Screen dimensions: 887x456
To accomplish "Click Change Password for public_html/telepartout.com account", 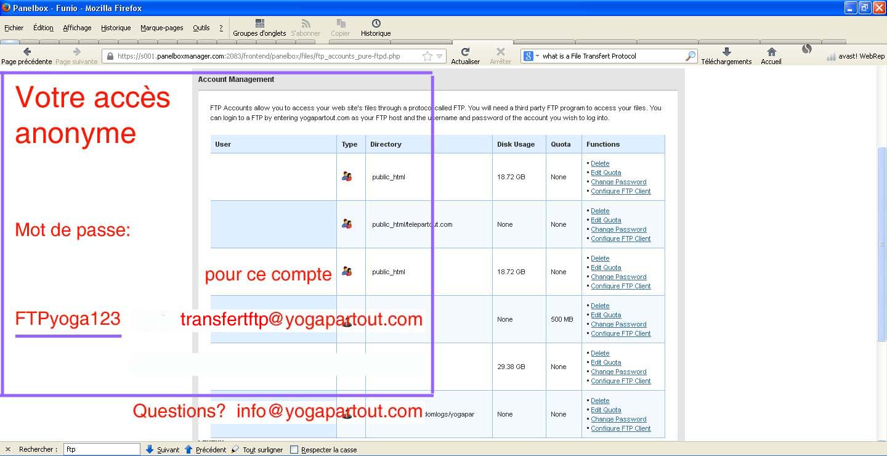I will coord(618,229).
